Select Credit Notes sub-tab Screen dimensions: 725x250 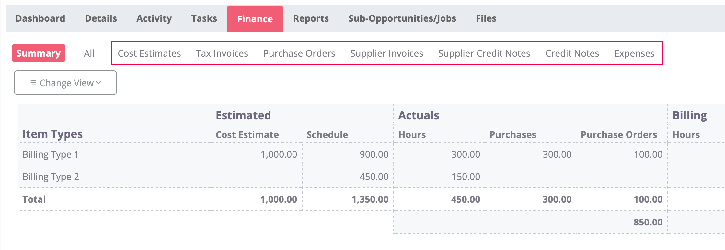click(572, 53)
